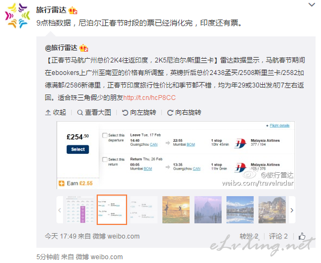The height and width of the screenshot is (263, 321).
Task: Expand the Flight details link
Action: point(279,126)
